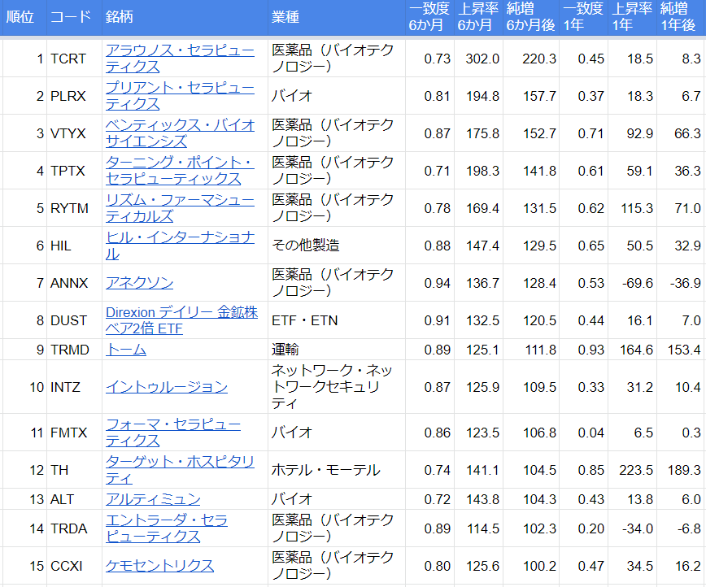Click the 純増 6か月後 column header
This screenshot has height=587, width=706.
pyautogui.click(x=530, y=16)
